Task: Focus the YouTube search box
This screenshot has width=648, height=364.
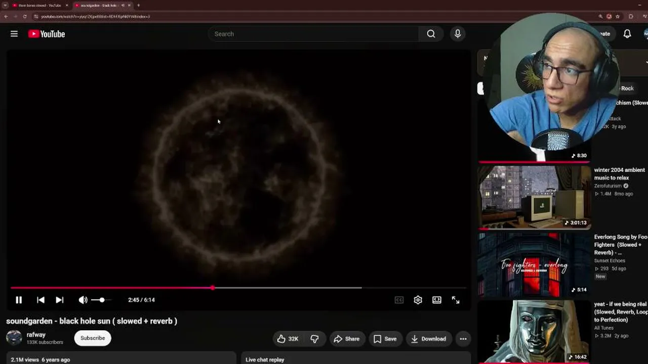Action: 314,34
